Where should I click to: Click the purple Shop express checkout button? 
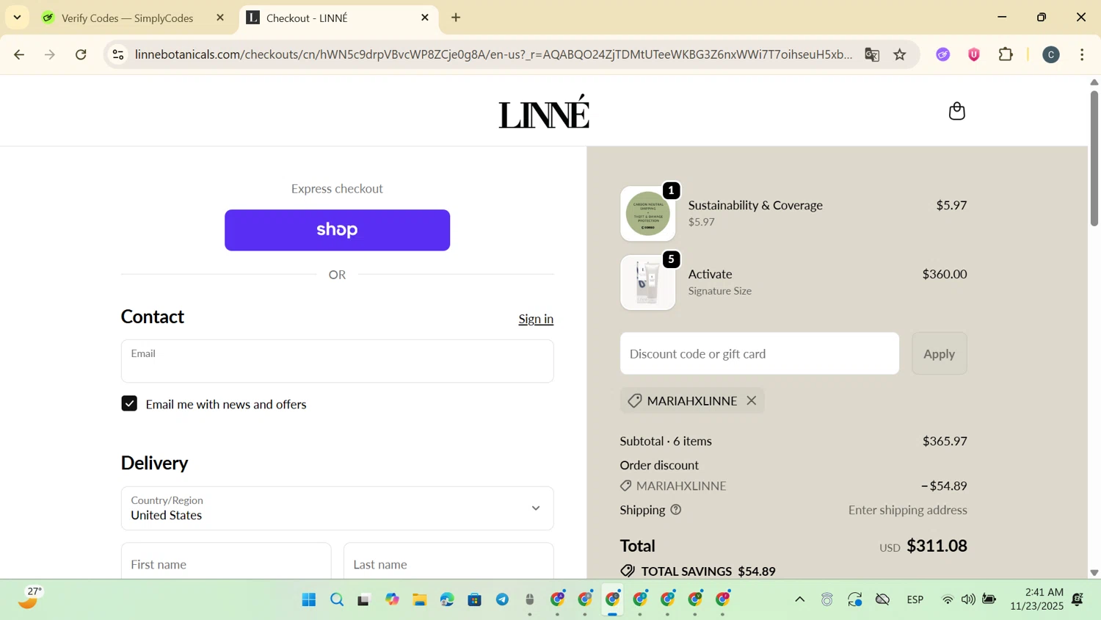[x=337, y=230]
